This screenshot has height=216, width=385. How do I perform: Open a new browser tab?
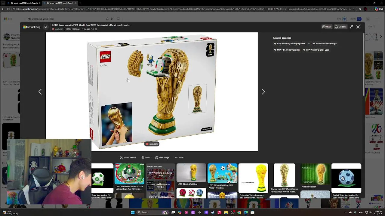coord(81,3)
